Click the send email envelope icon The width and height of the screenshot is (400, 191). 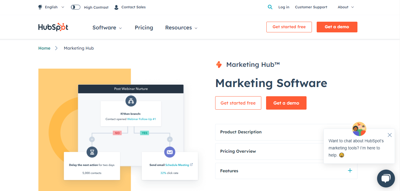pyautogui.click(x=170, y=152)
